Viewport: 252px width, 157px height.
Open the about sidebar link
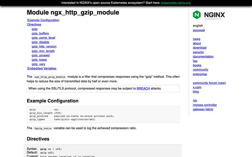click(x=197, y=43)
